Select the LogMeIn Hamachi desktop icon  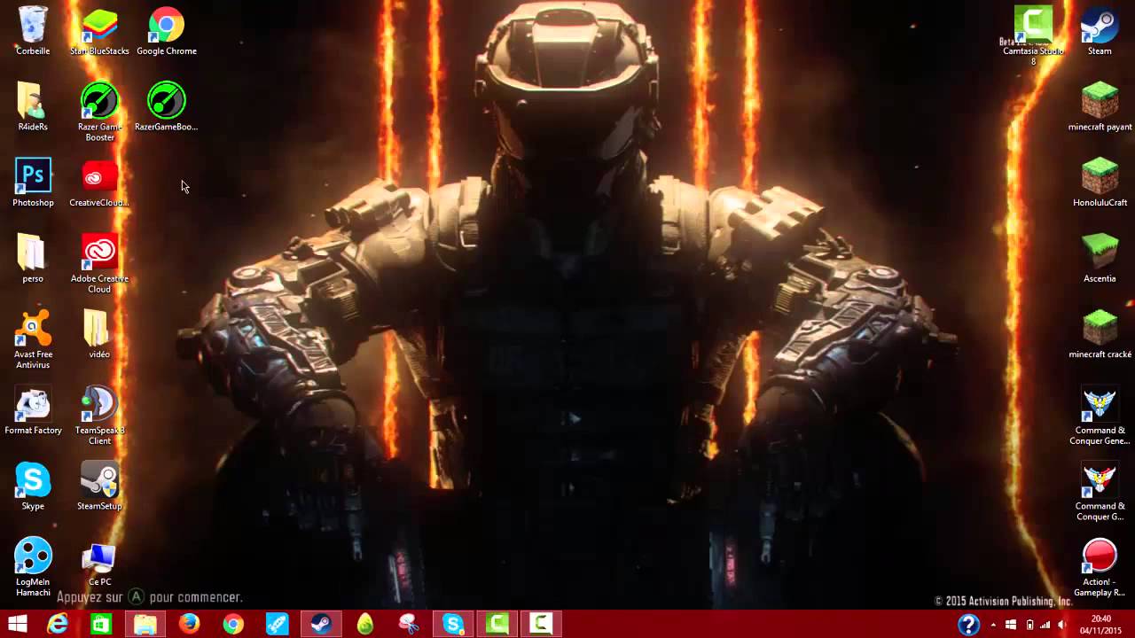point(33,556)
